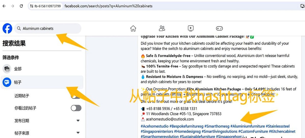Click the site info icon in address bar

(32, 6)
